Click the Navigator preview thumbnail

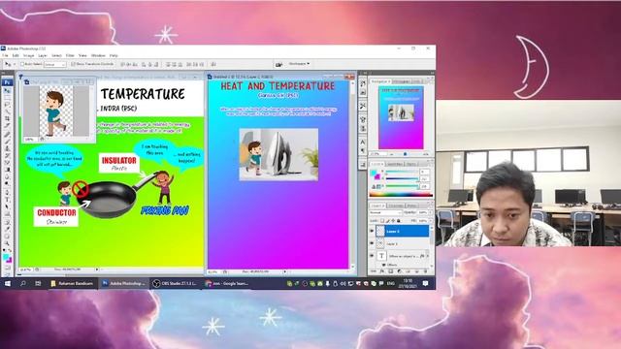[x=401, y=117]
